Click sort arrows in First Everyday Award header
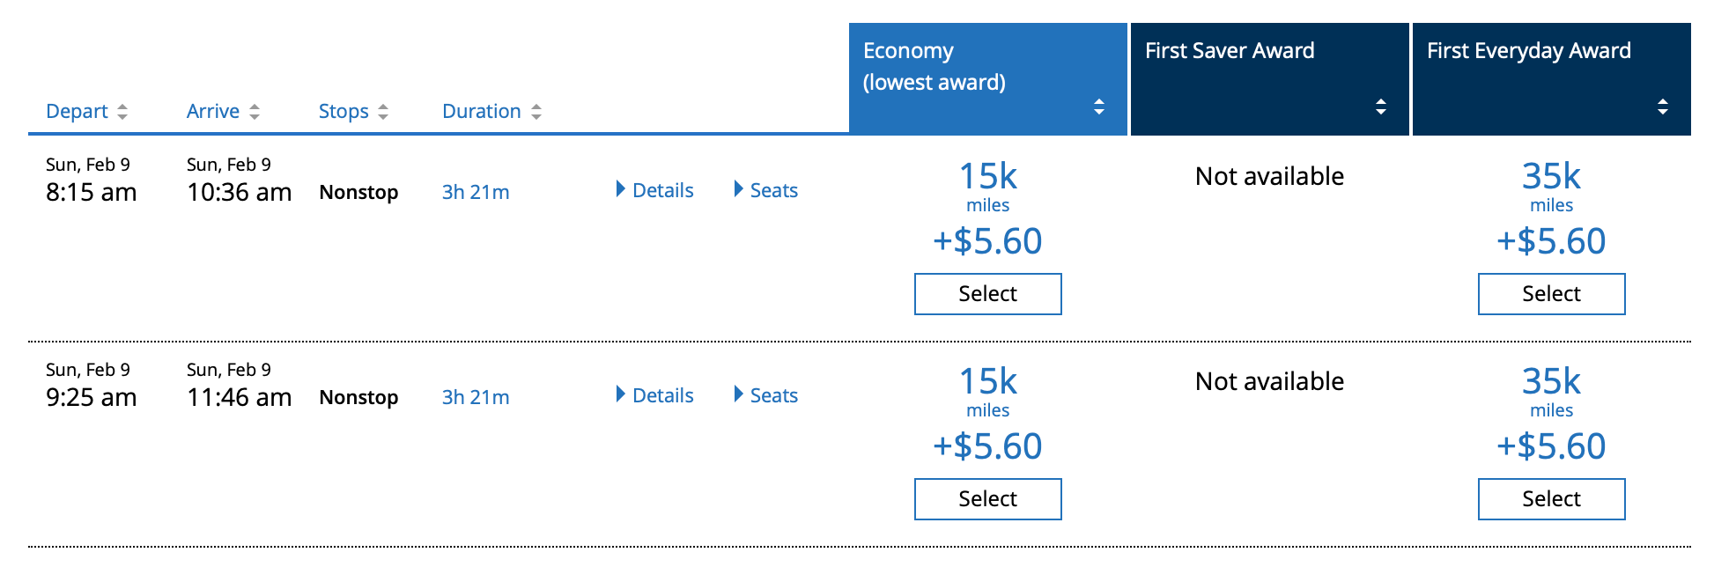The width and height of the screenshot is (1714, 567). (x=1663, y=107)
